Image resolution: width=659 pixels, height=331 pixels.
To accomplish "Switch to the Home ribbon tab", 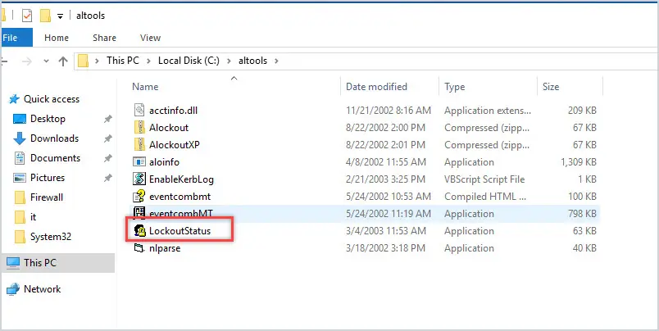I will pyautogui.click(x=57, y=38).
